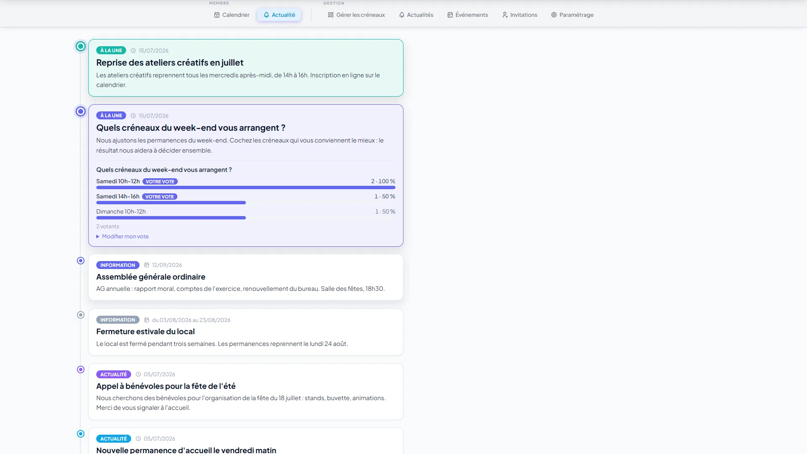Viewport: 807px width, 454px height.
Task: Switch to the Événements management tab
Action: click(467, 15)
